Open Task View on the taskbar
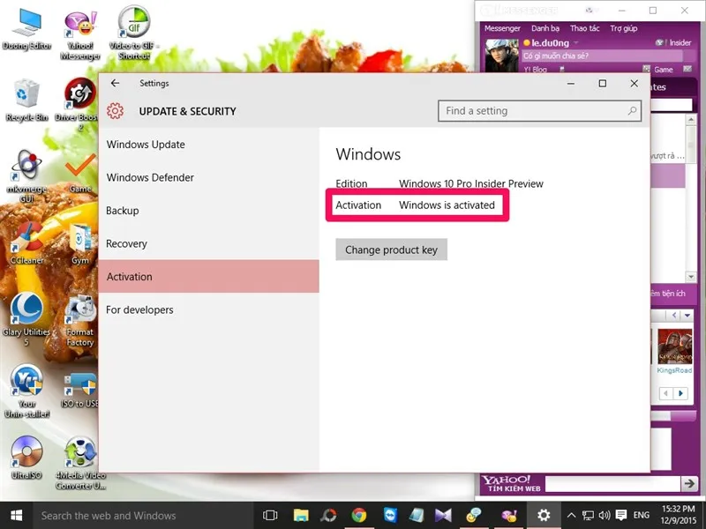706x529 pixels. (x=270, y=515)
